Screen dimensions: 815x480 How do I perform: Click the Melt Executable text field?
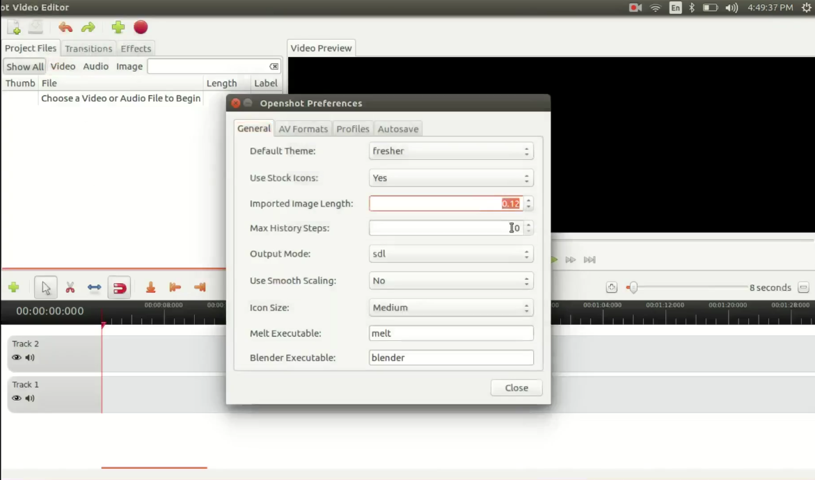451,333
